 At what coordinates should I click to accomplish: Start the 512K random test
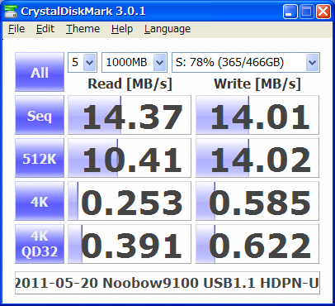click(40, 158)
